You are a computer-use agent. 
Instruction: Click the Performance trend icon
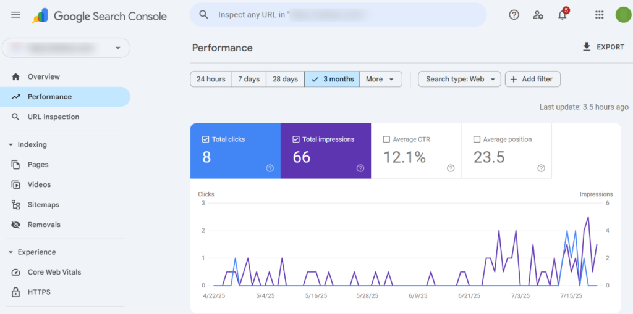(15, 97)
